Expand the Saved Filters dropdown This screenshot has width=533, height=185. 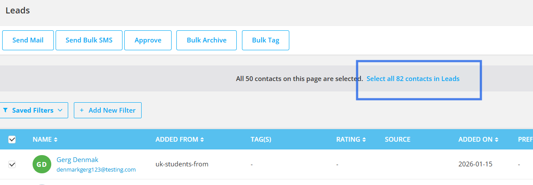point(60,110)
